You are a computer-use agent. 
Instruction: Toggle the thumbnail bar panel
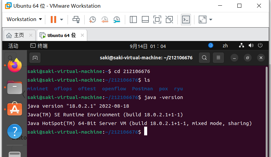(x=145, y=19)
